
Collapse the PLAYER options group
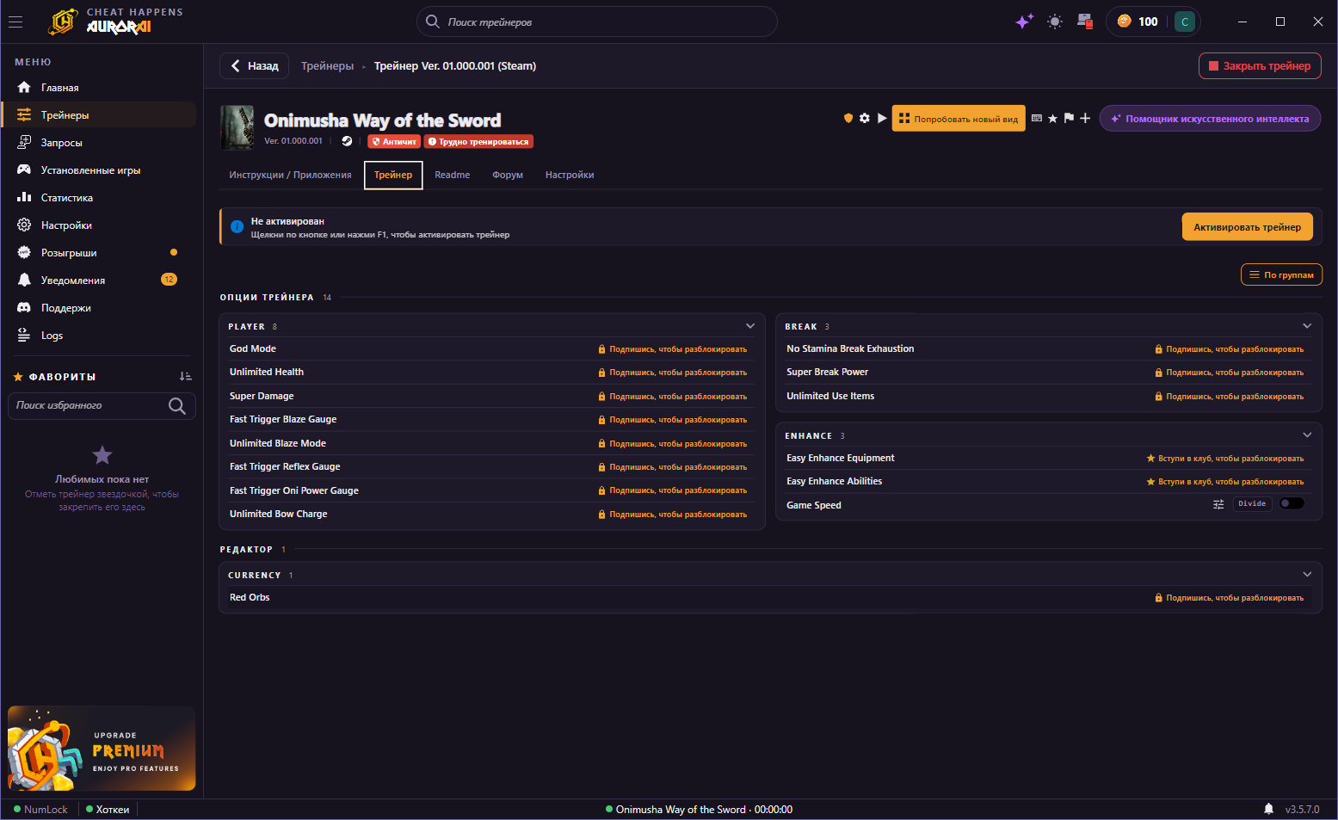tap(750, 326)
